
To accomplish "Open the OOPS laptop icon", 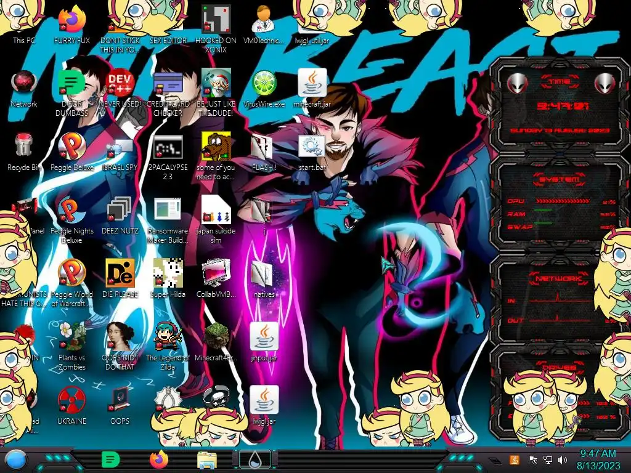I will click(x=120, y=405).
